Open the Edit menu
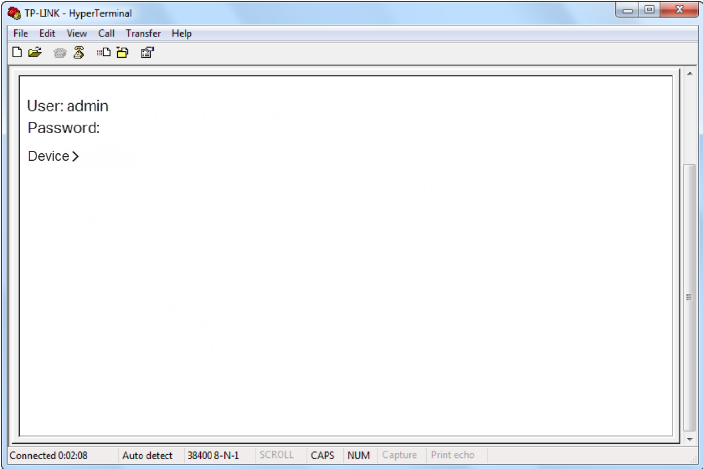 (47, 33)
